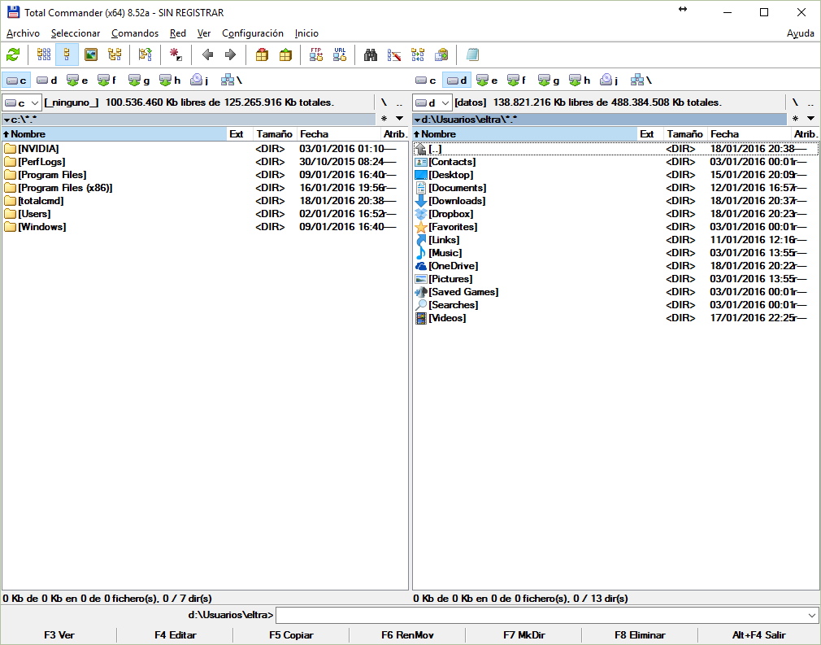Image resolution: width=821 pixels, height=645 pixels.
Task: Go to parent directory in right panel
Action: point(810,102)
